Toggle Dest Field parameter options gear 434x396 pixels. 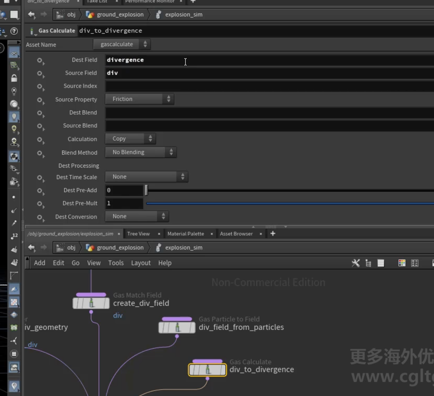point(40,61)
